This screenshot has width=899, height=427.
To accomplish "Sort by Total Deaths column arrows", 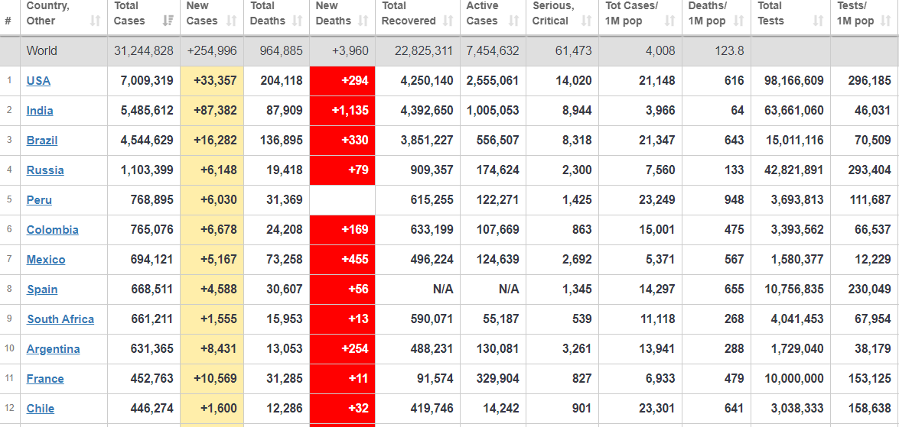I will point(297,21).
